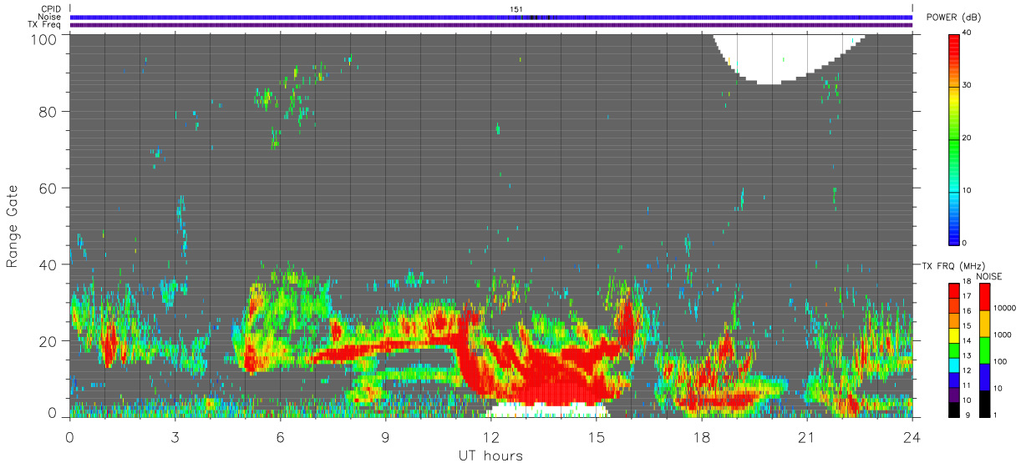Click the TX FRQ color bar

(x=954, y=350)
